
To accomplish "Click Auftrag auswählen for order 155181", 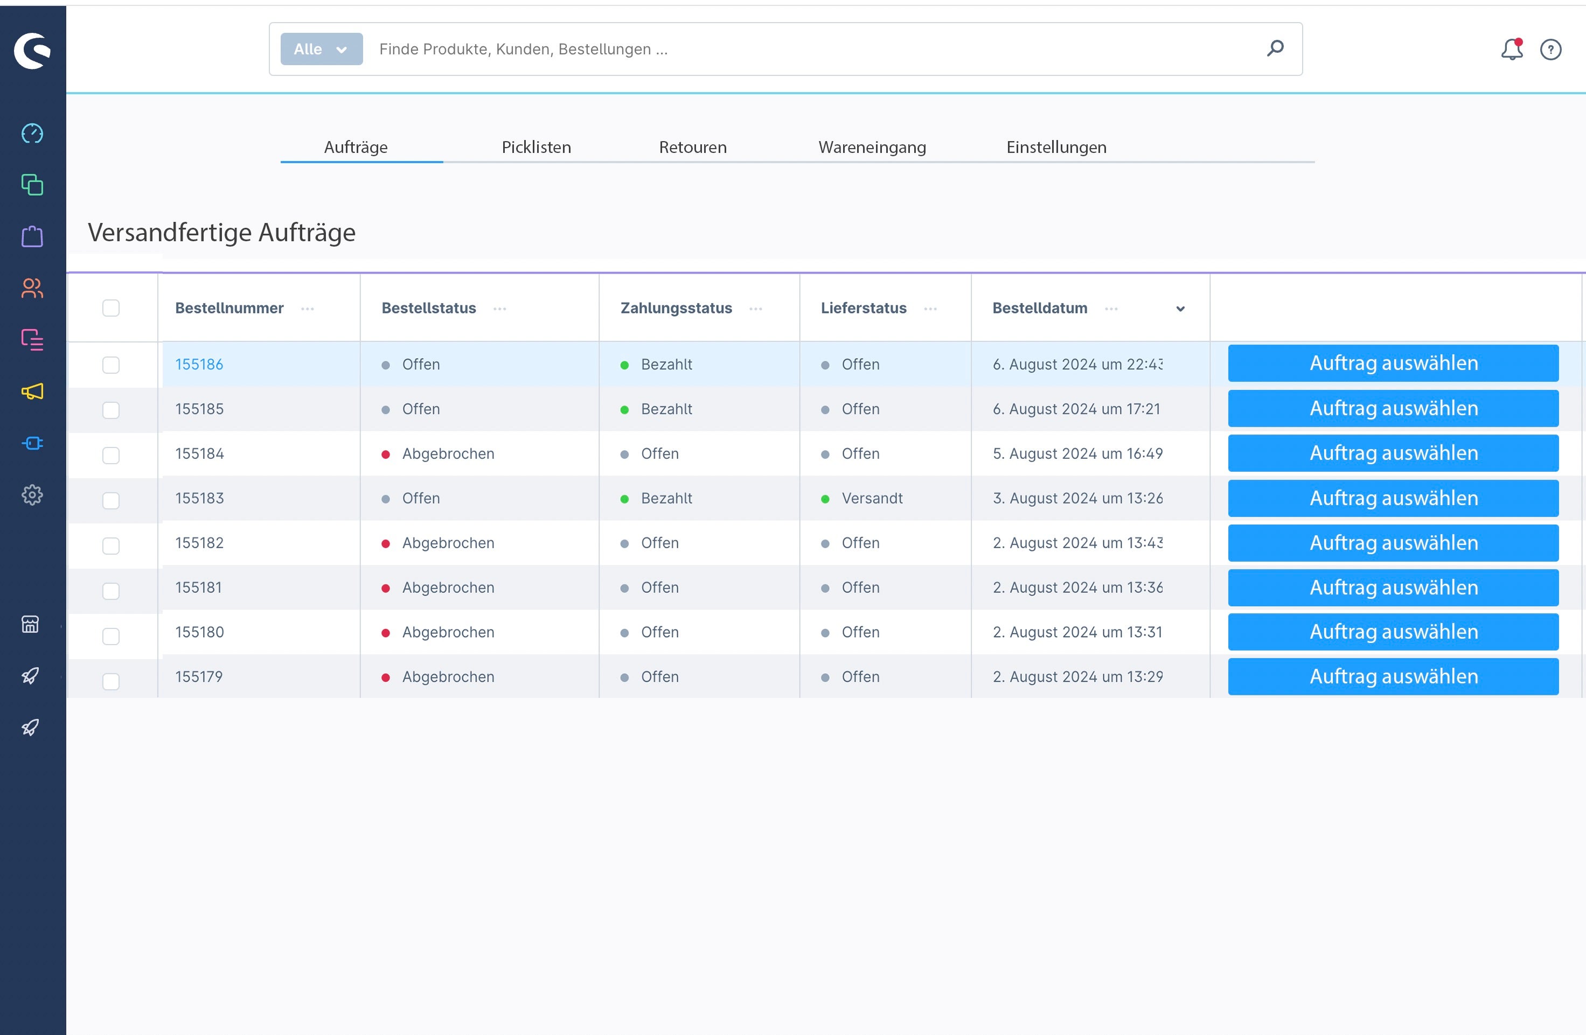I will pyautogui.click(x=1394, y=588).
